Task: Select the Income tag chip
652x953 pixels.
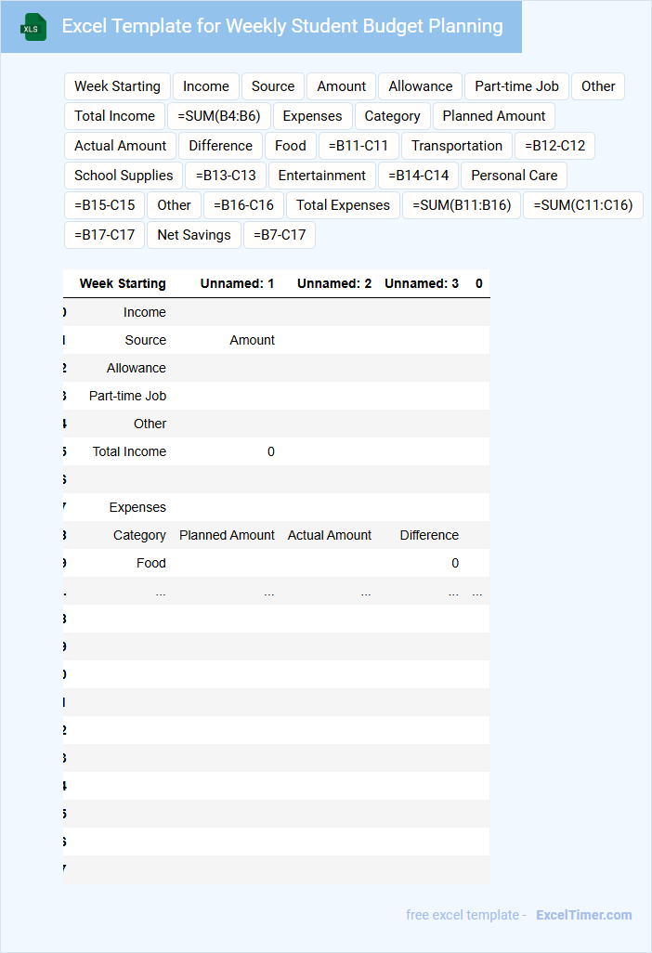Action: [206, 86]
